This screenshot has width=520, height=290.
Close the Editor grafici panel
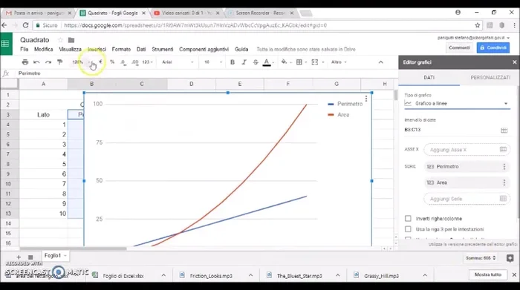(x=514, y=62)
